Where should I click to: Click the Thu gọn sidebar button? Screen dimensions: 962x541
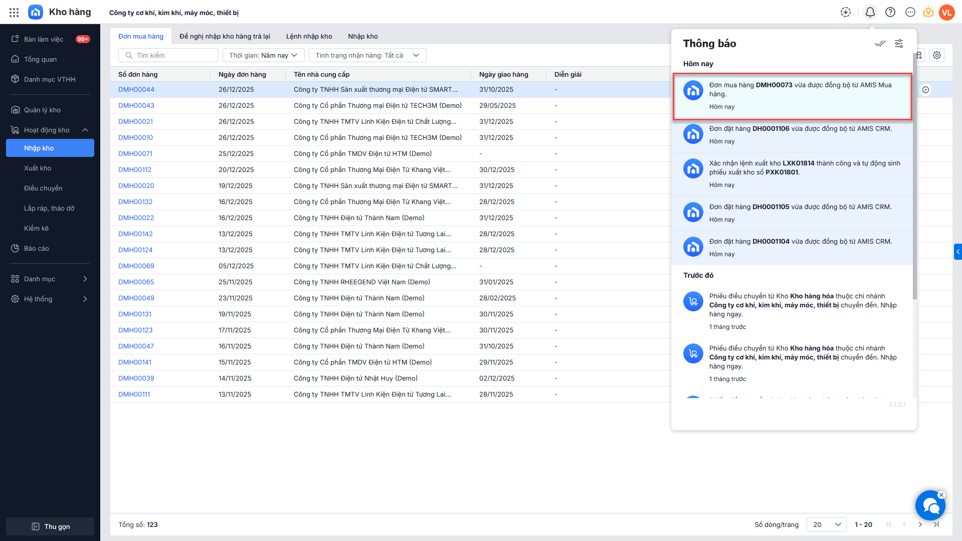[x=50, y=526]
